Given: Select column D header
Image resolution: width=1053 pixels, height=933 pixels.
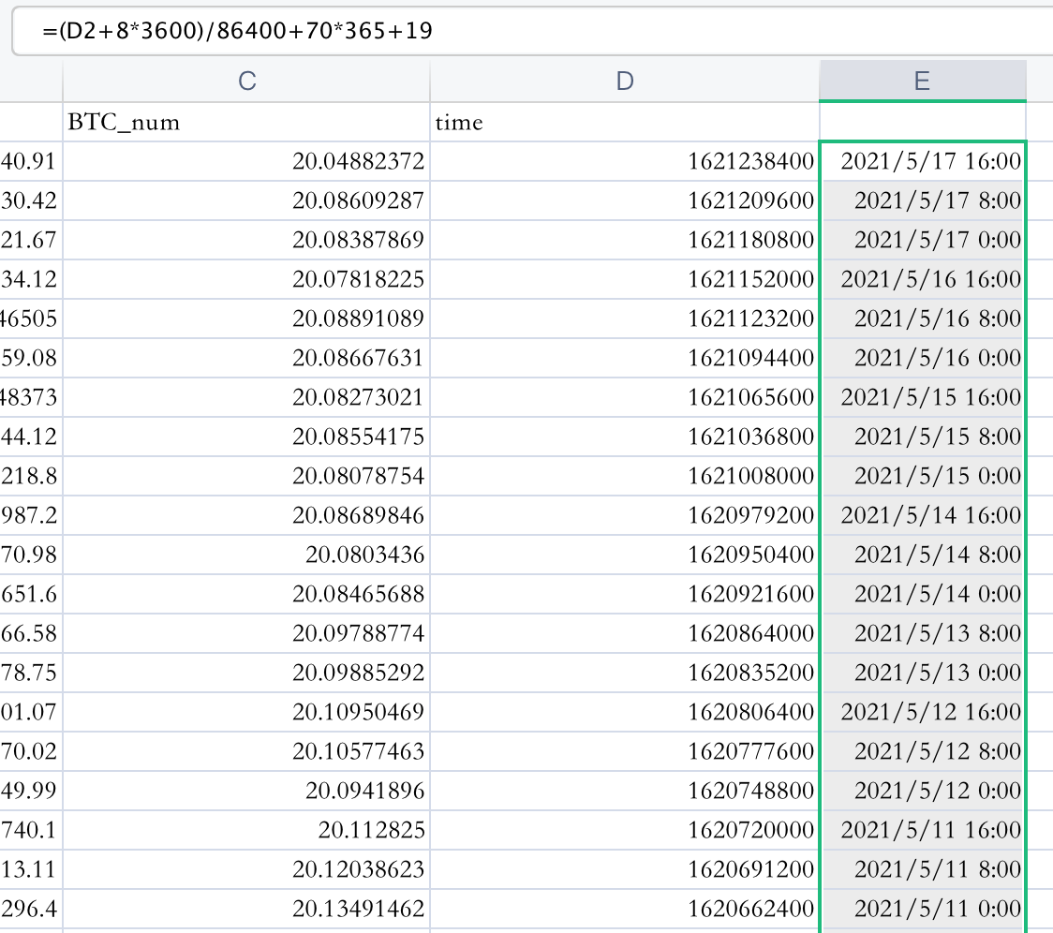Looking at the screenshot, I should (625, 81).
